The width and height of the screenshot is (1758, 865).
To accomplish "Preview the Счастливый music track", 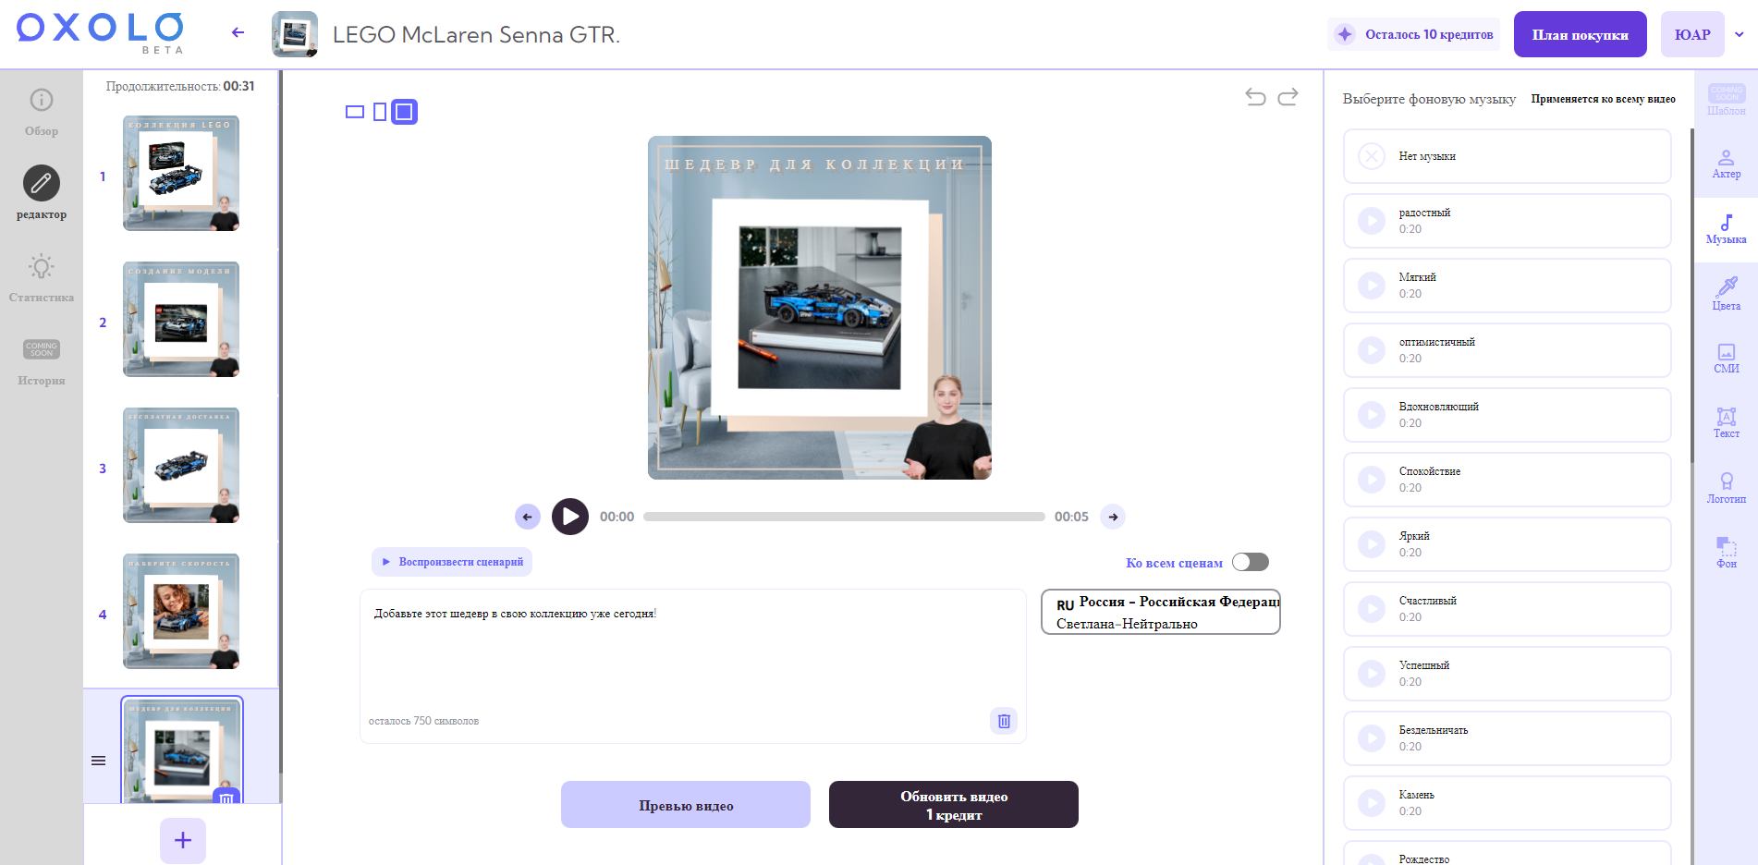I will point(1372,609).
